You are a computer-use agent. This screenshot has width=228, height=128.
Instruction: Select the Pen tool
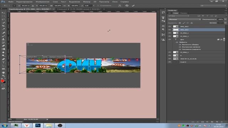click(x=3, y=59)
